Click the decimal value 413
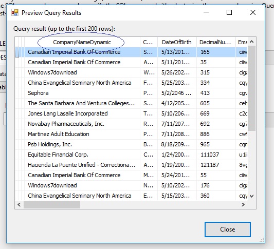This screenshot has height=249, width=274. pyautogui.click(x=216, y=93)
